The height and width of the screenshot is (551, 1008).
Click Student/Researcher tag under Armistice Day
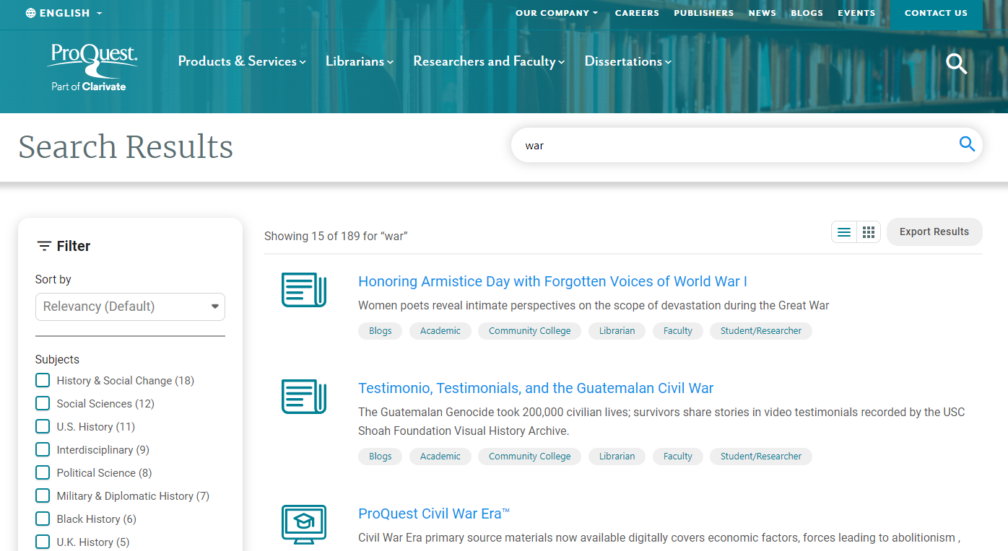tap(761, 331)
